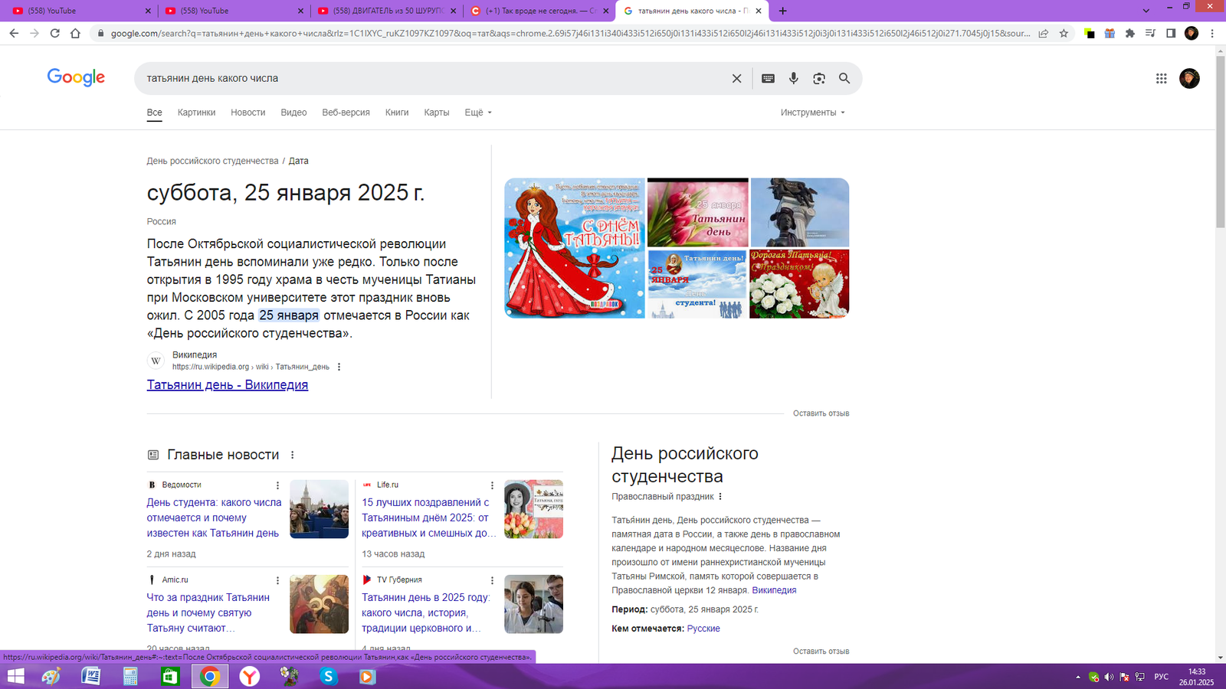
Task: Open the С Днём Татьяны image thumbnail
Action: click(575, 248)
